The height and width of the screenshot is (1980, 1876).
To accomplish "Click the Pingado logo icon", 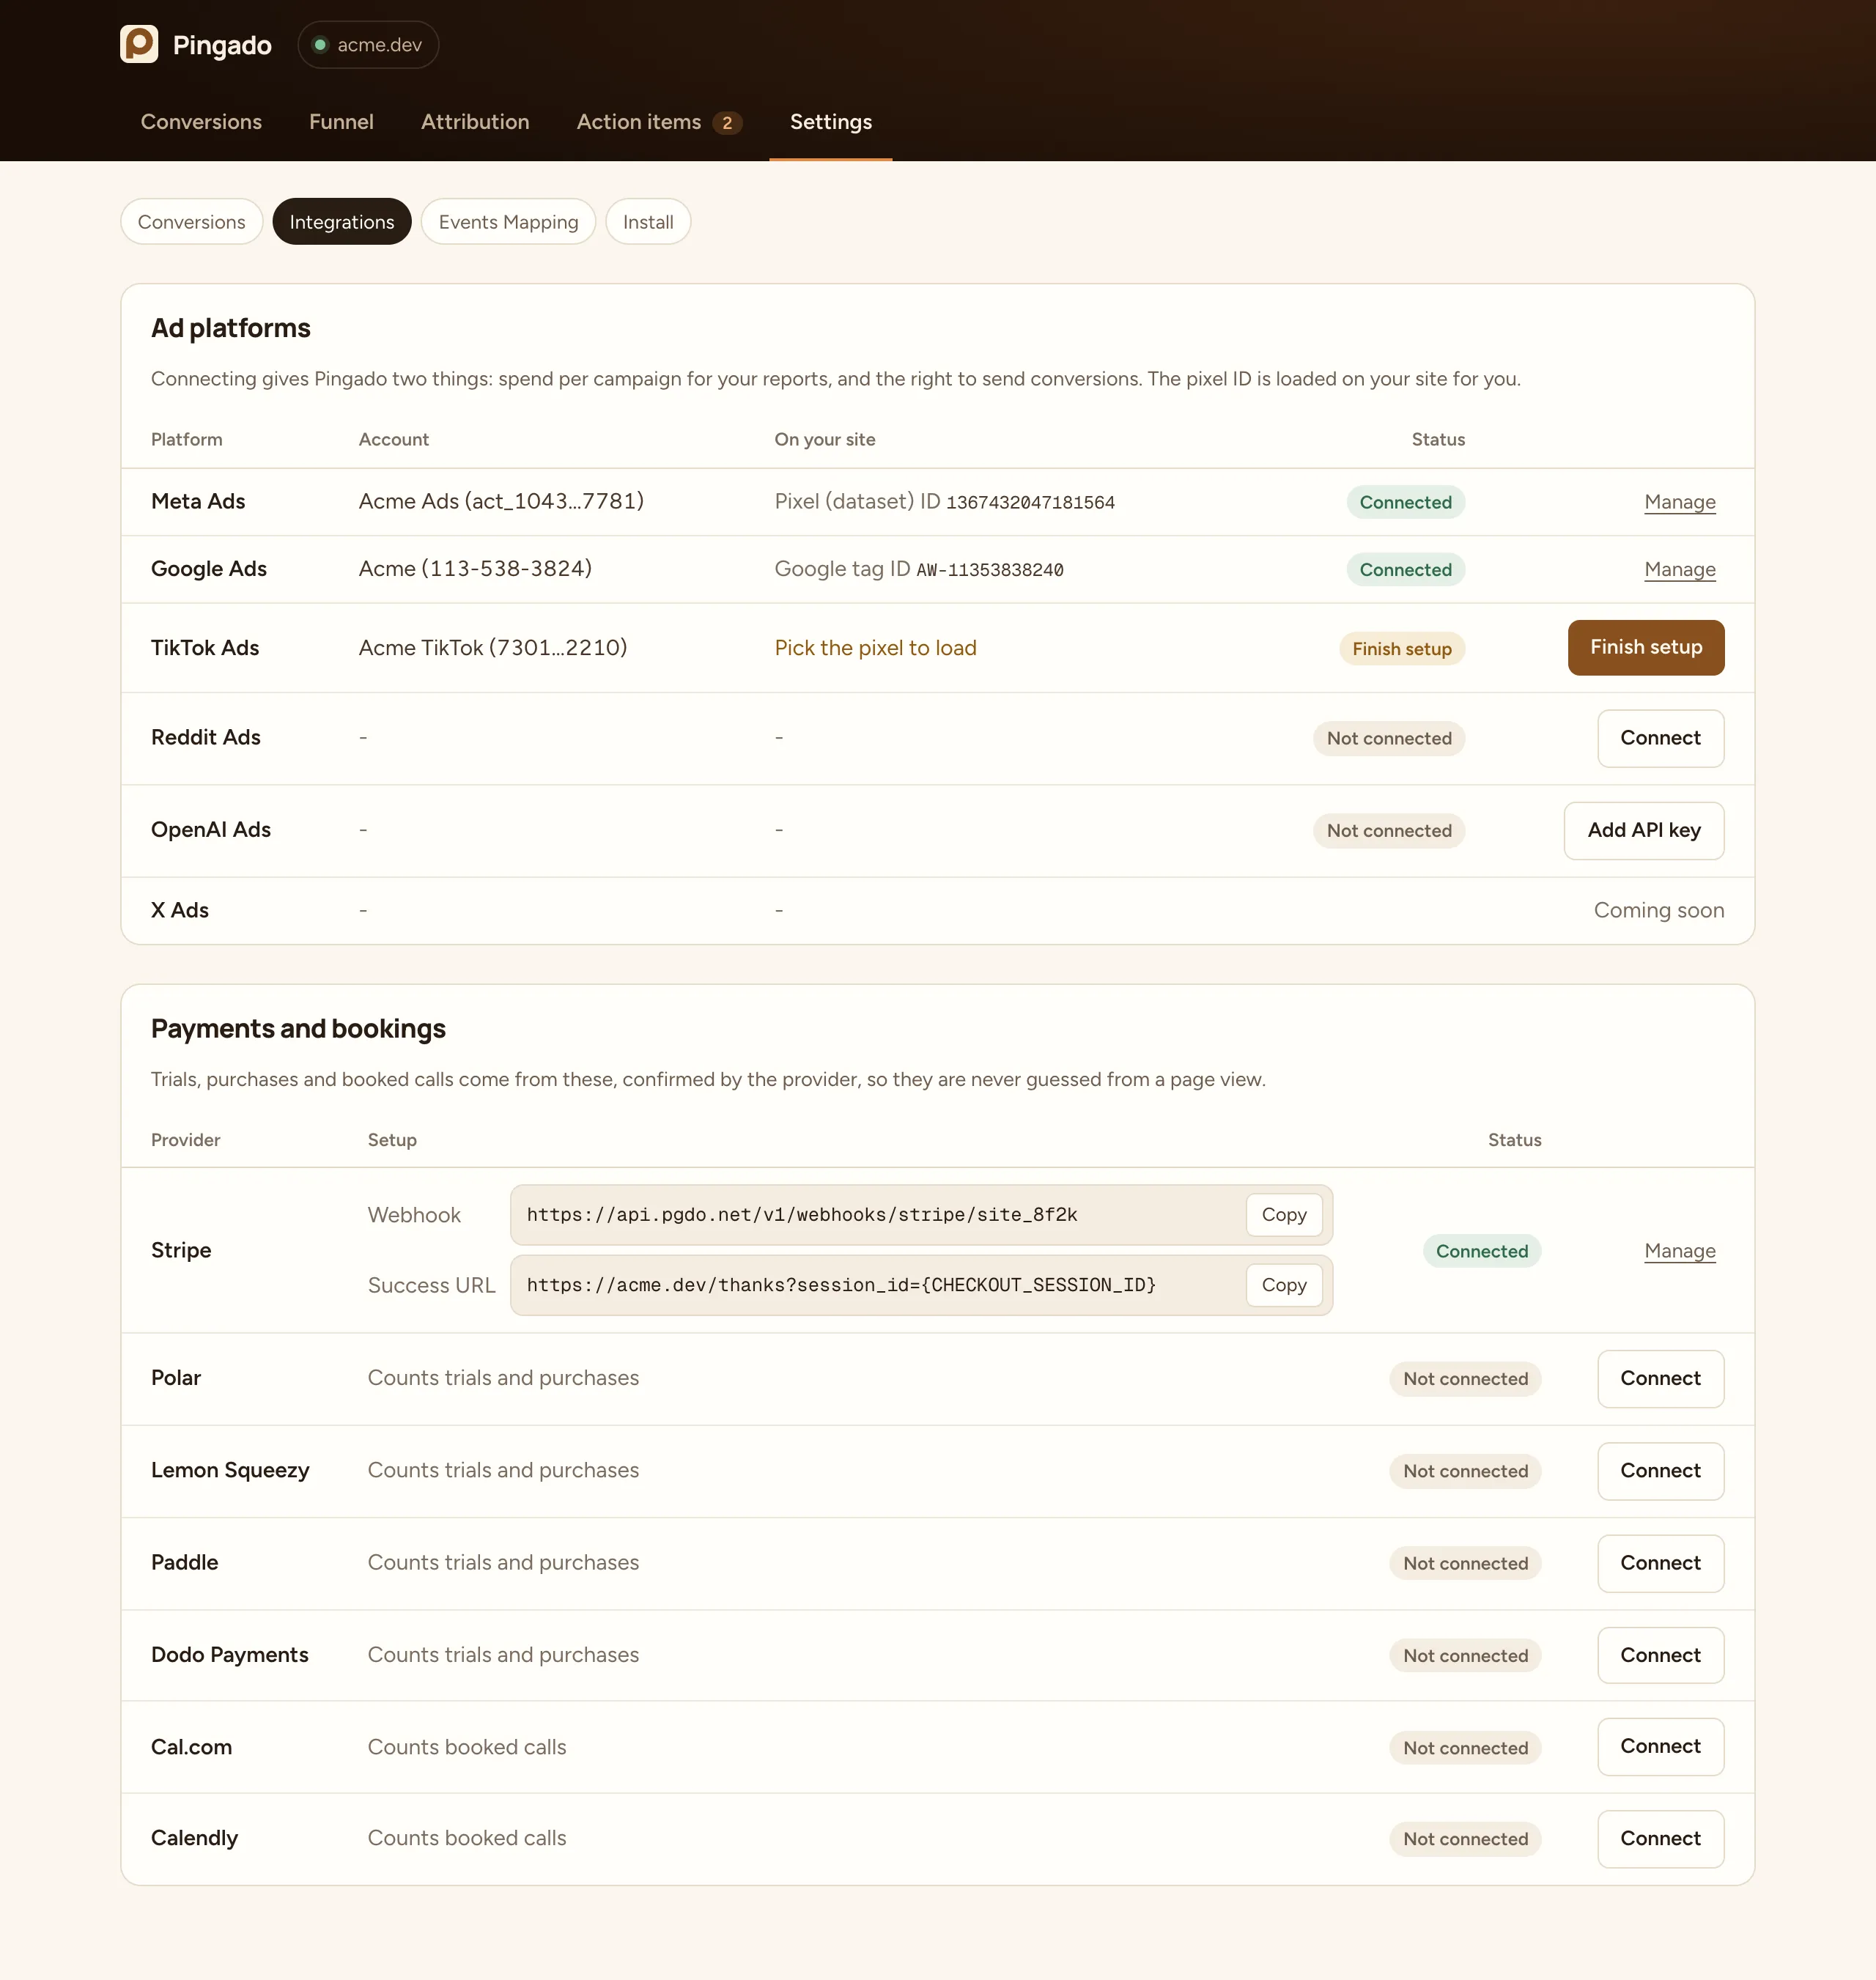I will click(139, 44).
